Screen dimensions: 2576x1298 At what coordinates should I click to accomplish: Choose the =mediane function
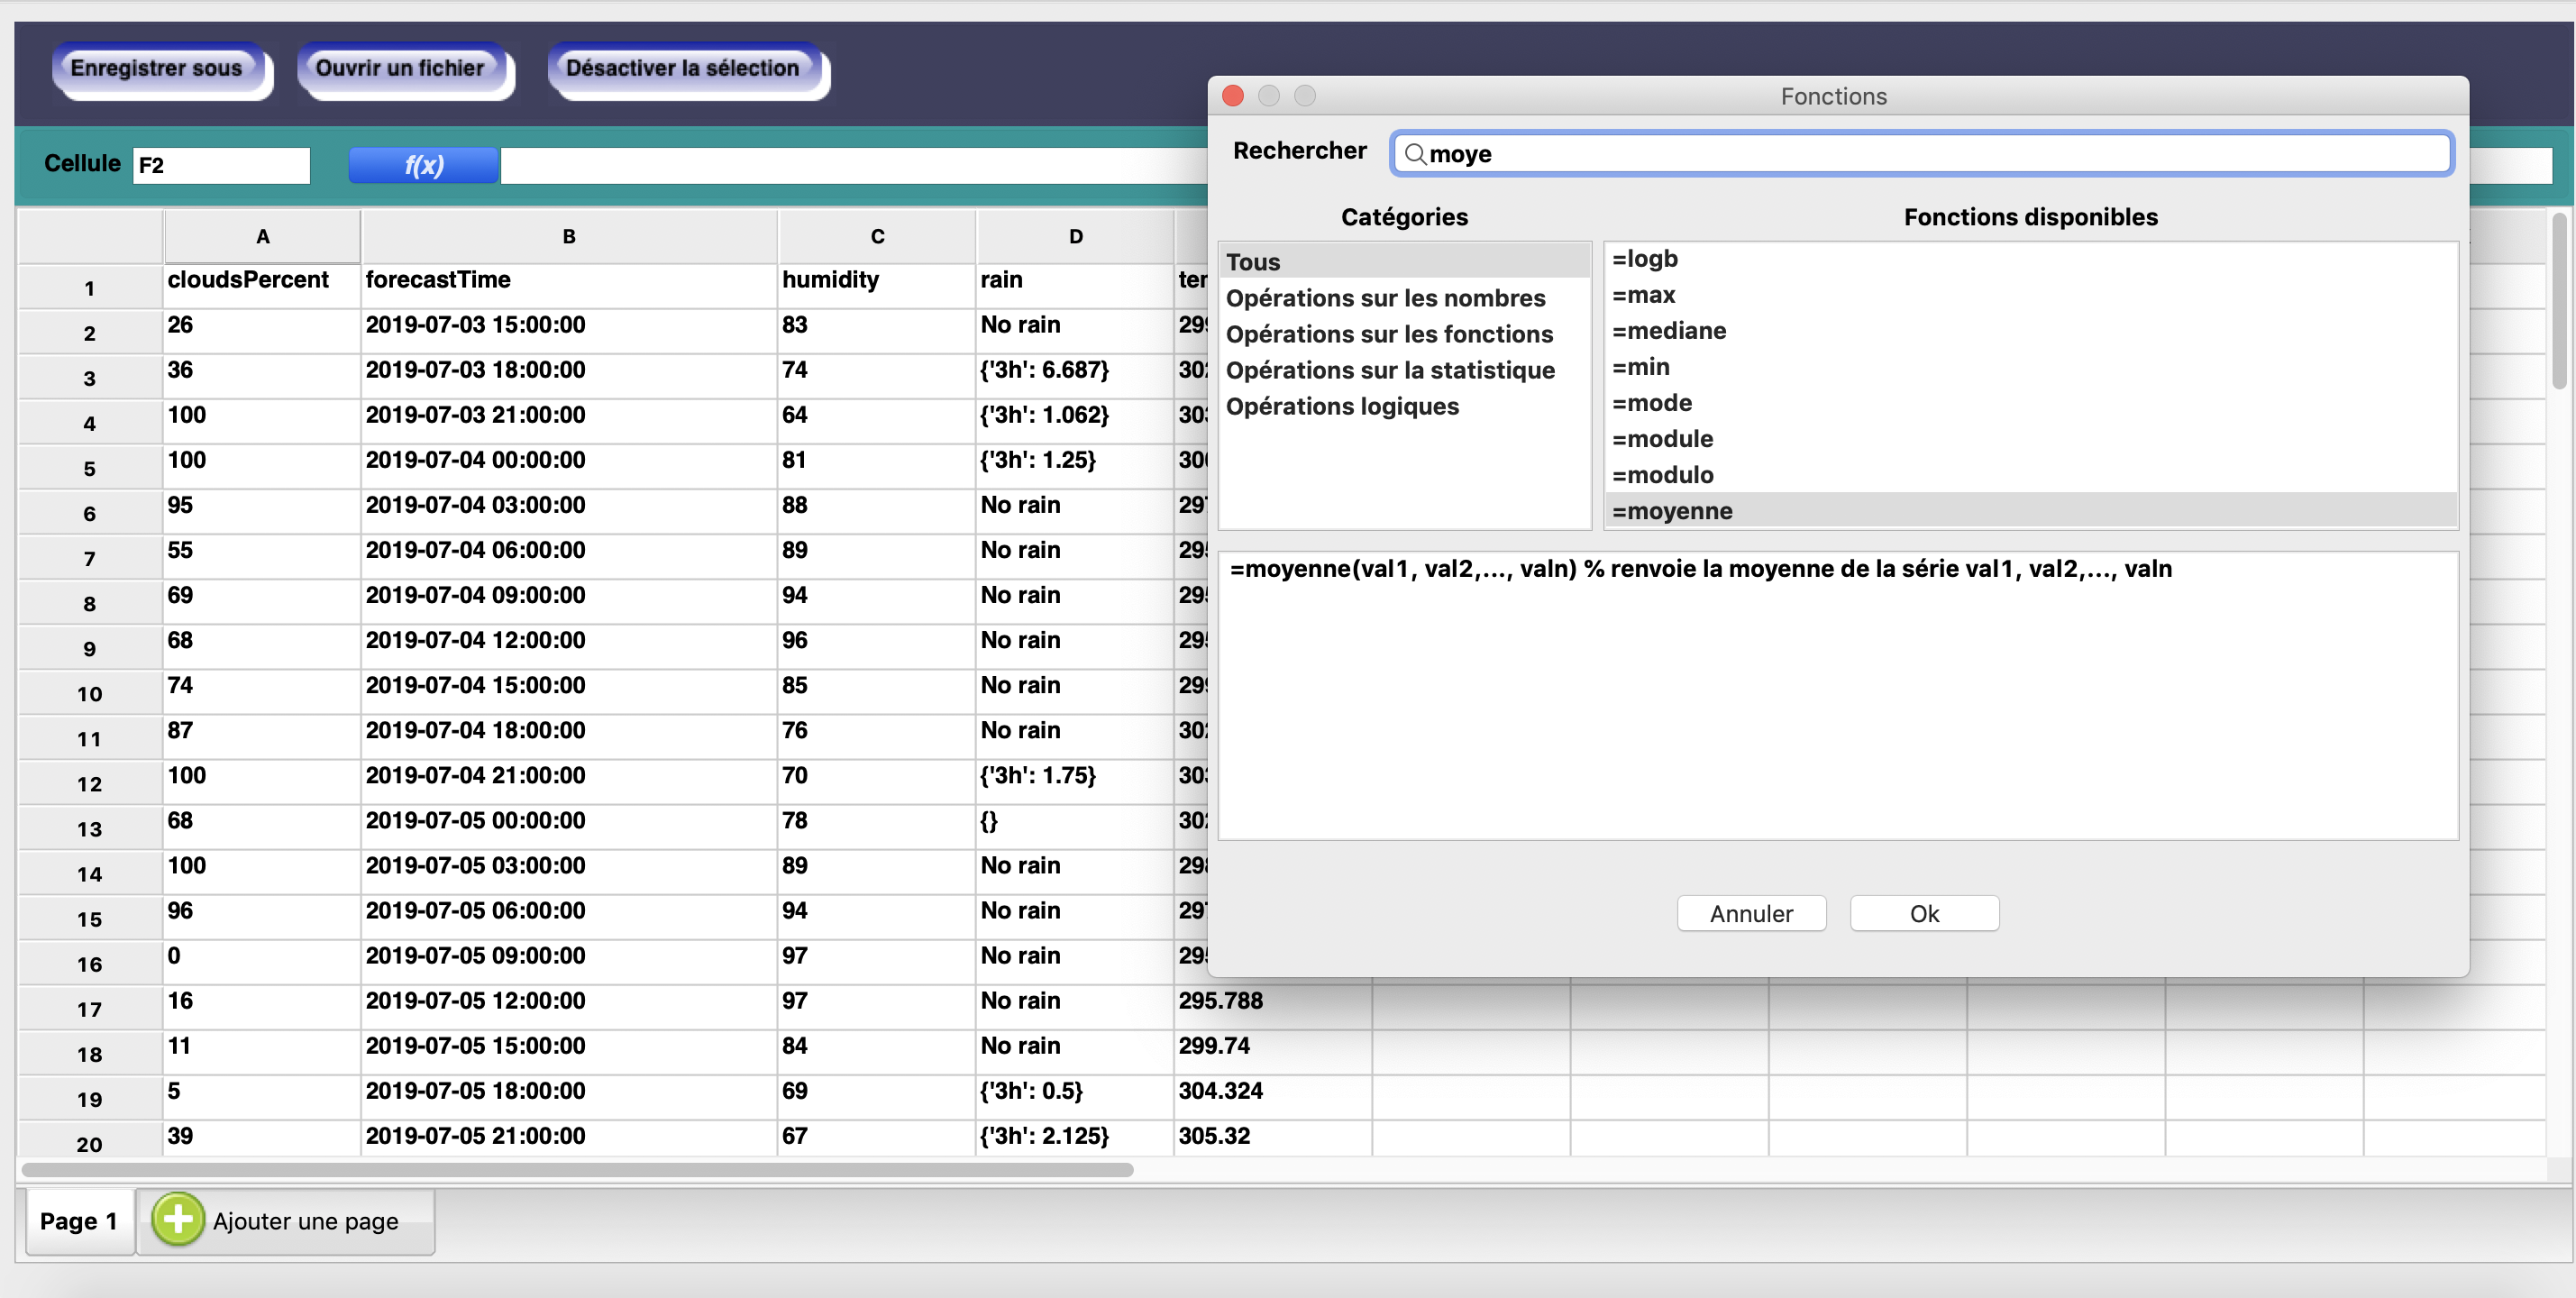2030,331
